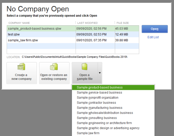Choose Sample wholesale/distribution business
This screenshot has height=136, width=174.
113,113
